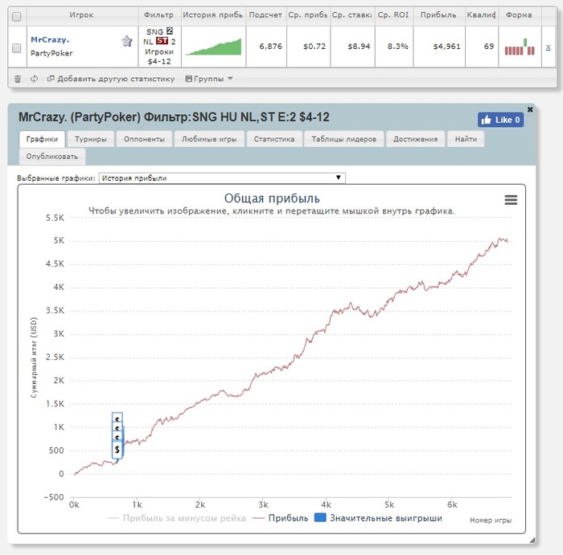This screenshot has height=555, width=563.
Task: Open the MrCrazy. player link
Action: click(x=50, y=40)
